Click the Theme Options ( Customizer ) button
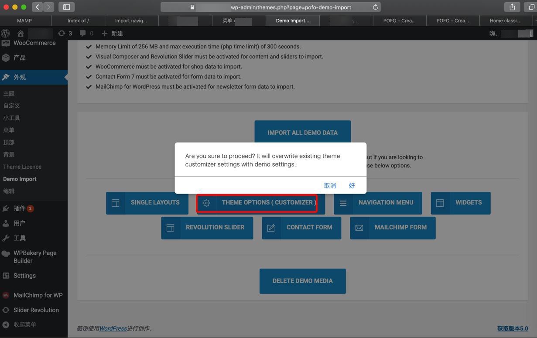 [260, 203]
